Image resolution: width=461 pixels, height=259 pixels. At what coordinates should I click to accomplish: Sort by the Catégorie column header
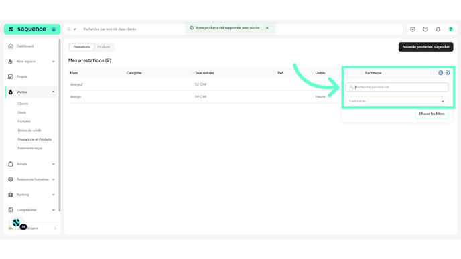[134, 73]
